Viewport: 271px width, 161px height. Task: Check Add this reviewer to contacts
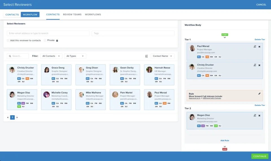pos(8,40)
